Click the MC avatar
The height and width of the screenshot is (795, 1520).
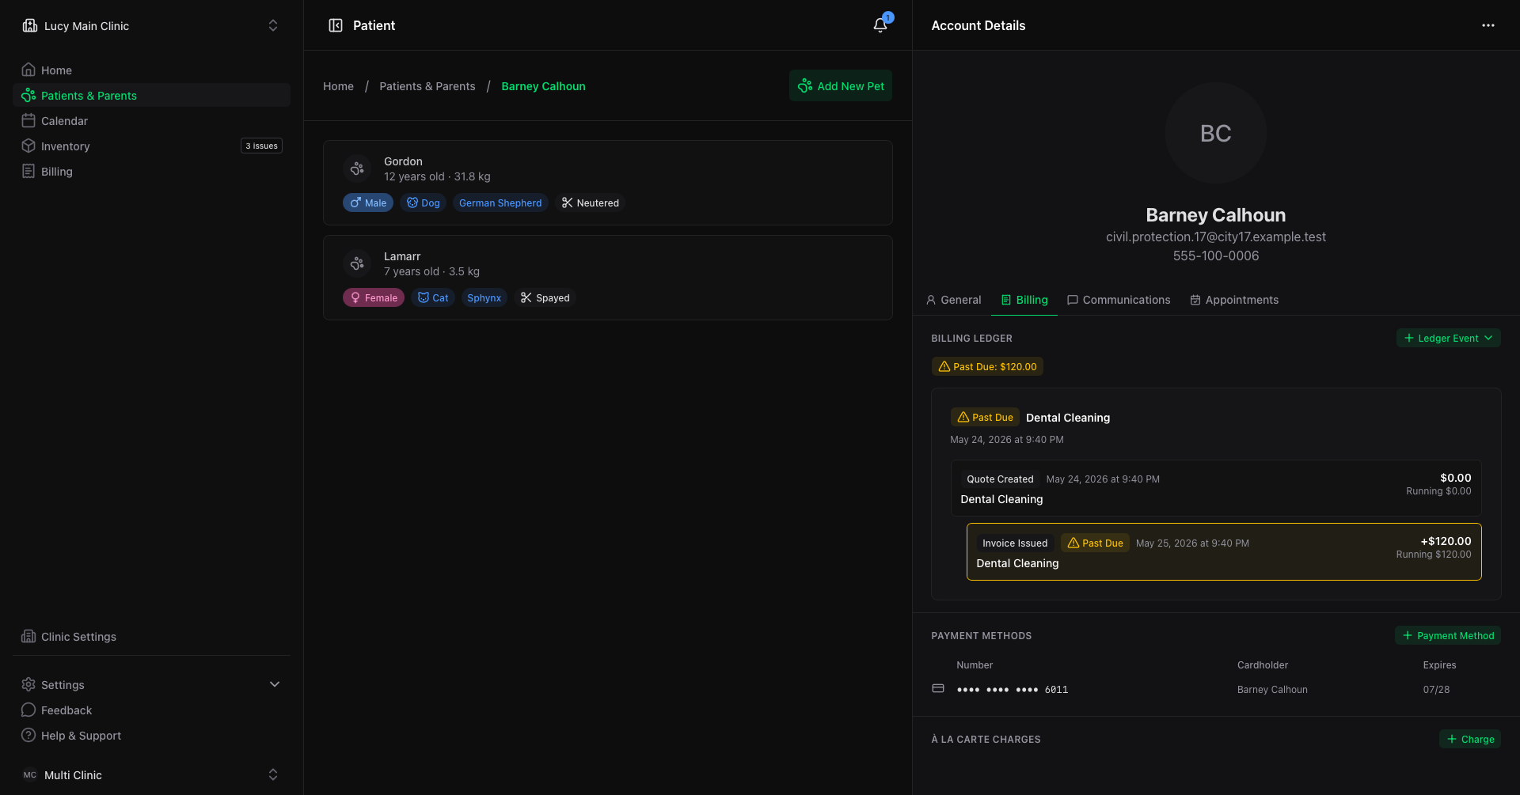(x=30, y=775)
